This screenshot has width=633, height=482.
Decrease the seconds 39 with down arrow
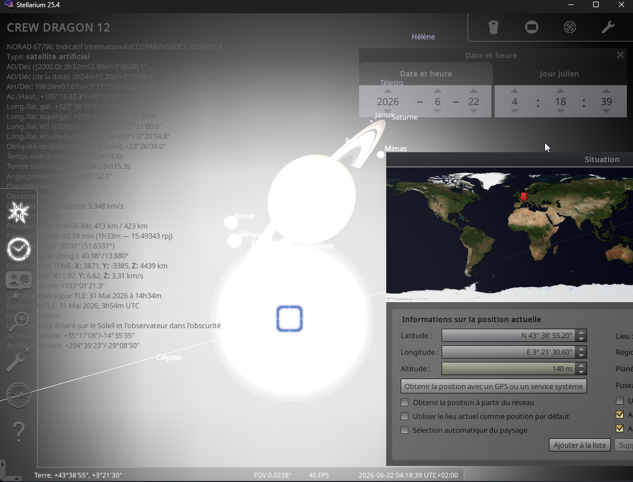pyautogui.click(x=606, y=111)
